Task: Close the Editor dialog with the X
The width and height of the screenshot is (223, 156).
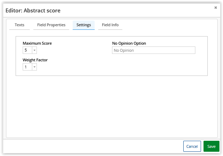Action: point(216,7)
